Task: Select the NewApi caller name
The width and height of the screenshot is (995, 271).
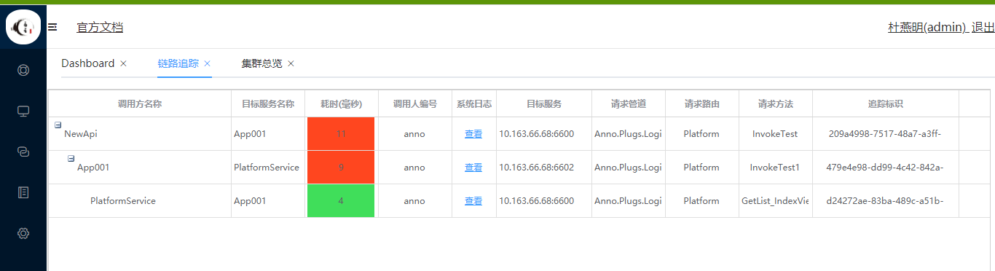Action: tap(80, 134)
